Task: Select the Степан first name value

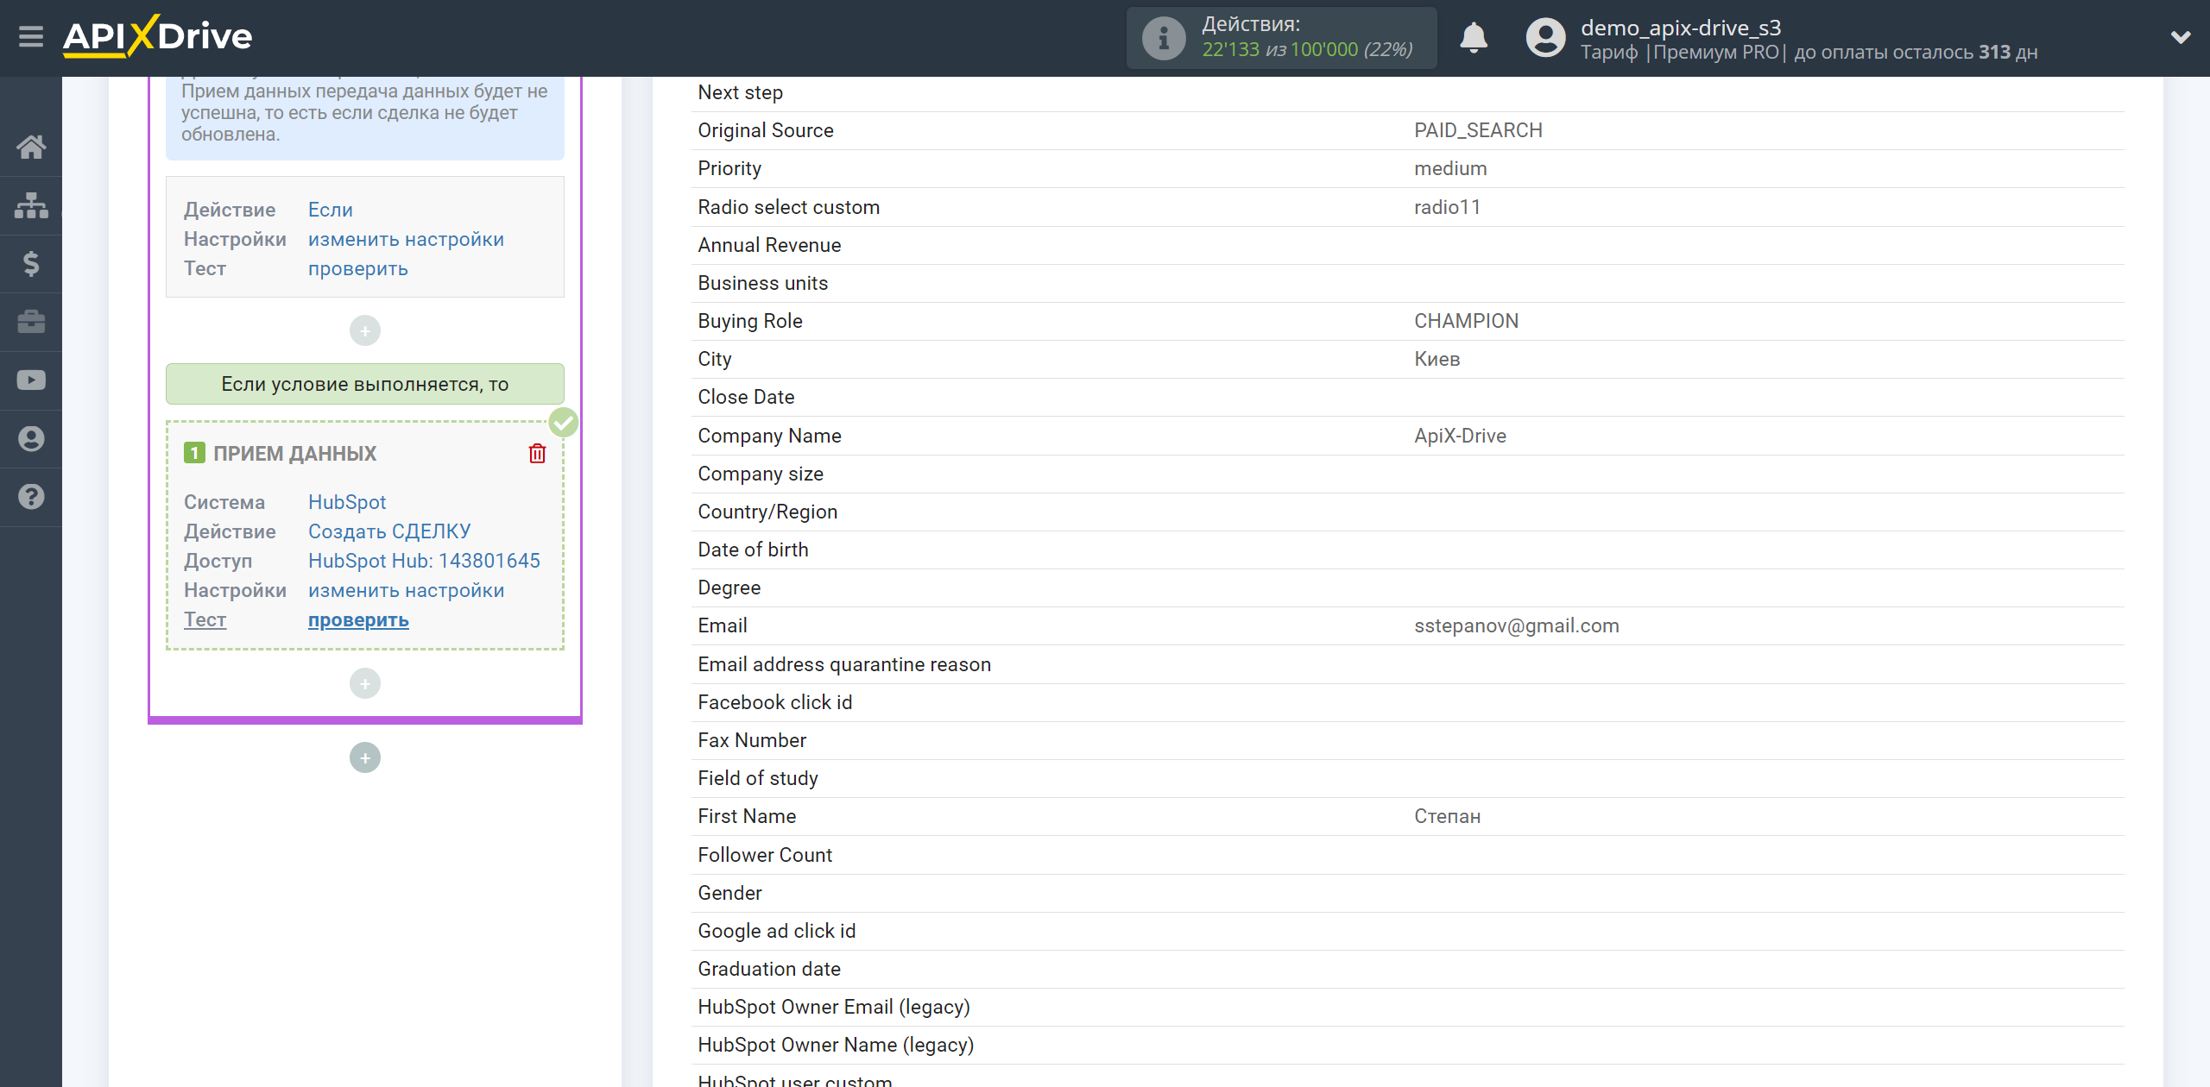Action: point(1447,816)
